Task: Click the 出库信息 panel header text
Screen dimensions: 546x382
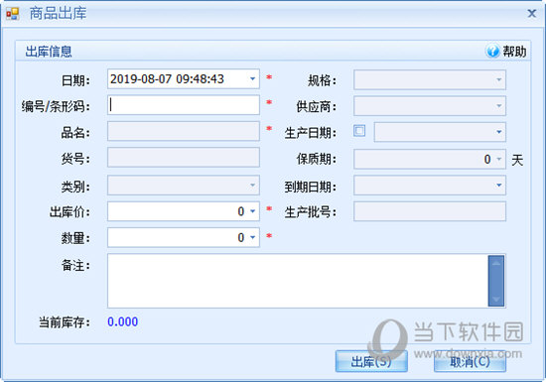Action: 49,52
